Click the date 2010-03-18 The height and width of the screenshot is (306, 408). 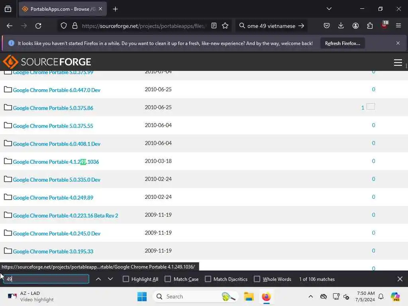coord(158,161)
